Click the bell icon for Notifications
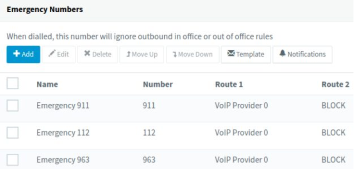The height and width of the screenshot is (175, 363). 282,53
